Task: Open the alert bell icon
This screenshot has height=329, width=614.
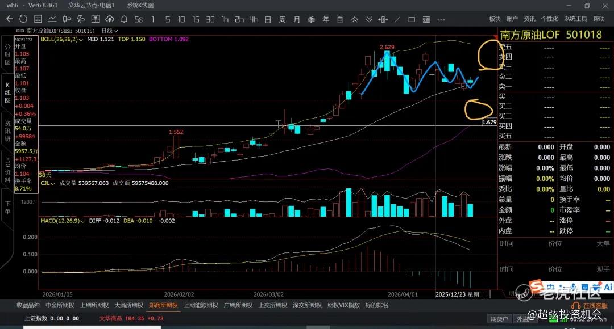Action: [124, 19]
